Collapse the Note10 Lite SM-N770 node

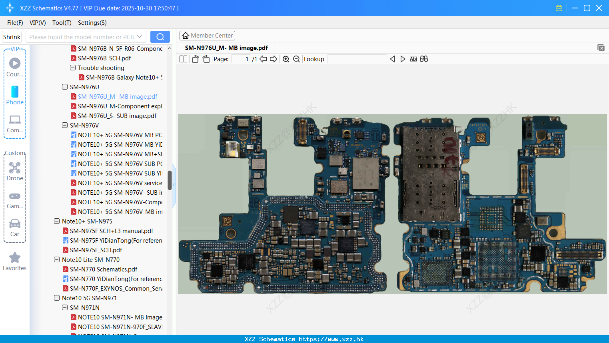57,259
